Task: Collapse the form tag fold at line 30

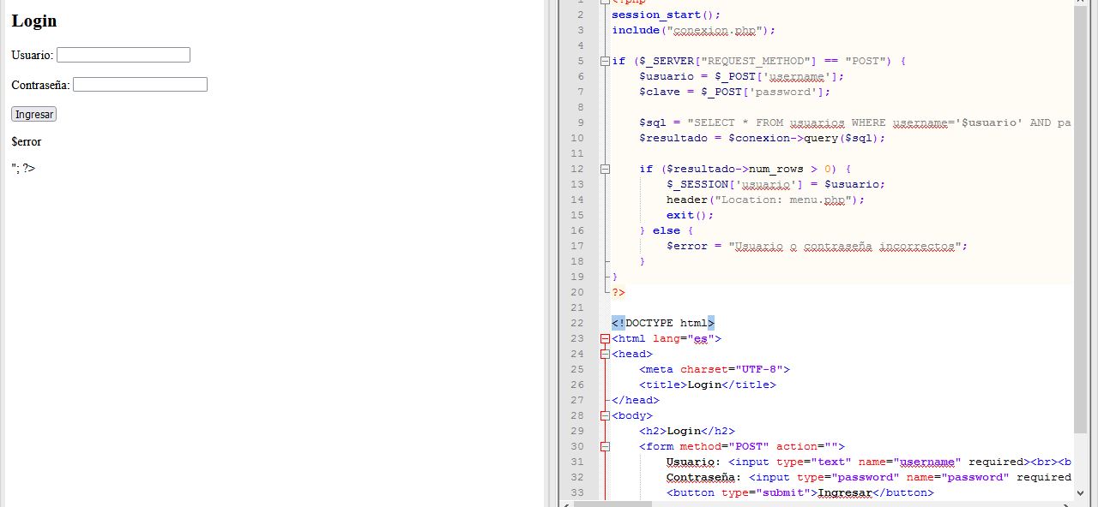Action: [606, 446]
